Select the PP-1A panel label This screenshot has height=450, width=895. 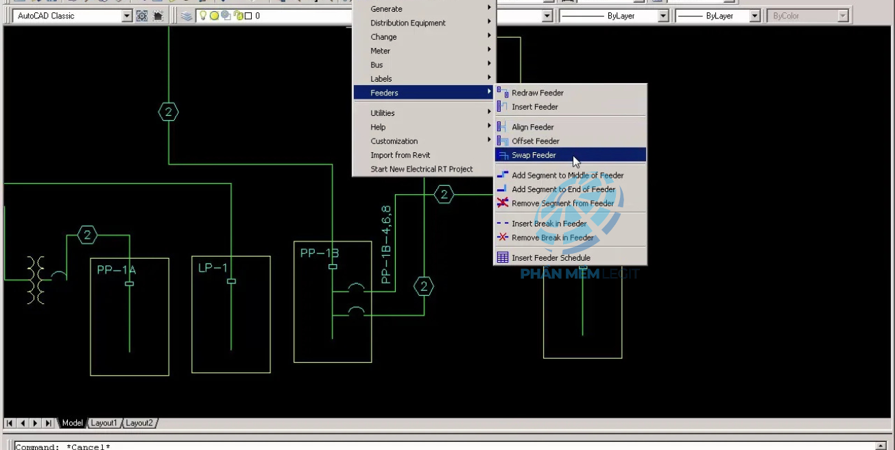(x=116, y=270)
